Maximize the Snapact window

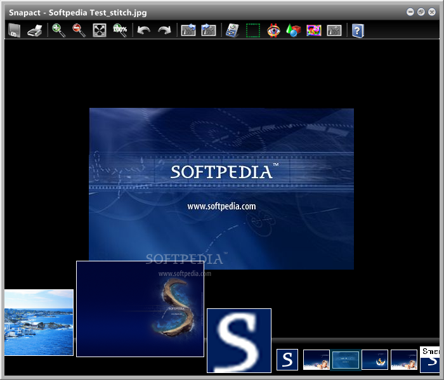[421, 12]
